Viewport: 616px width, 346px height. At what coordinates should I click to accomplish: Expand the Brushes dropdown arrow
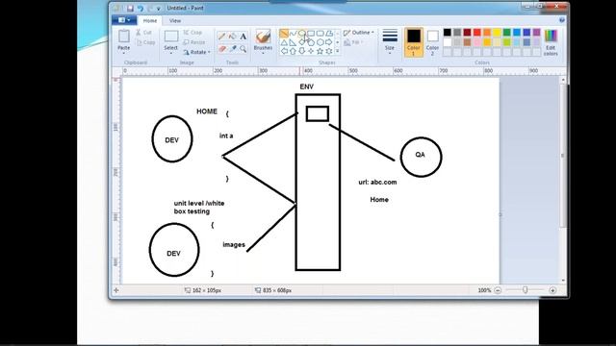[263, 53]
